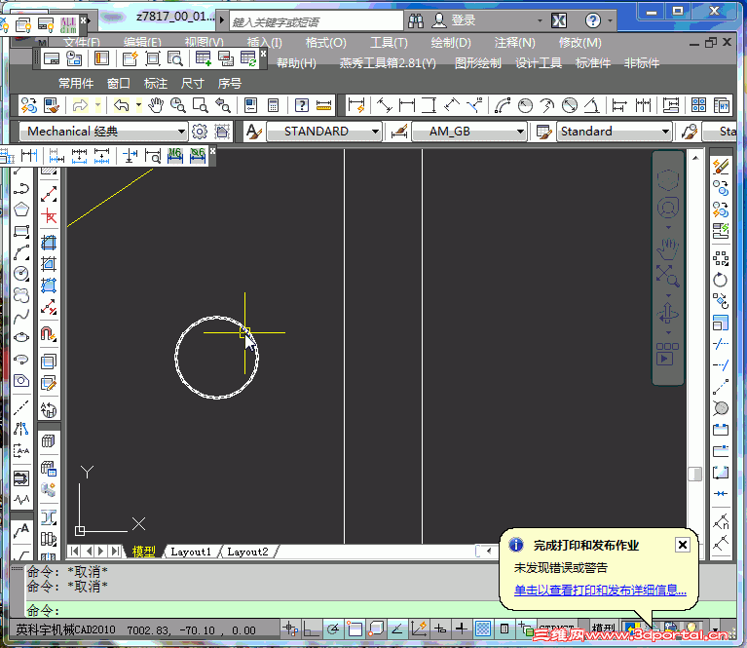
Task: Open the Zoom Window magnifier tool
Action: click(200, 105)
